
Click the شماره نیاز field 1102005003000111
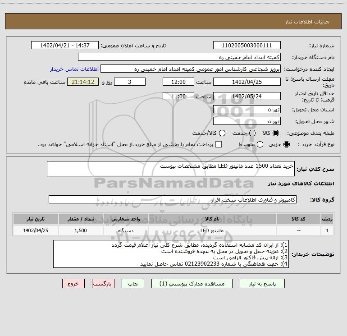point(247,45)
